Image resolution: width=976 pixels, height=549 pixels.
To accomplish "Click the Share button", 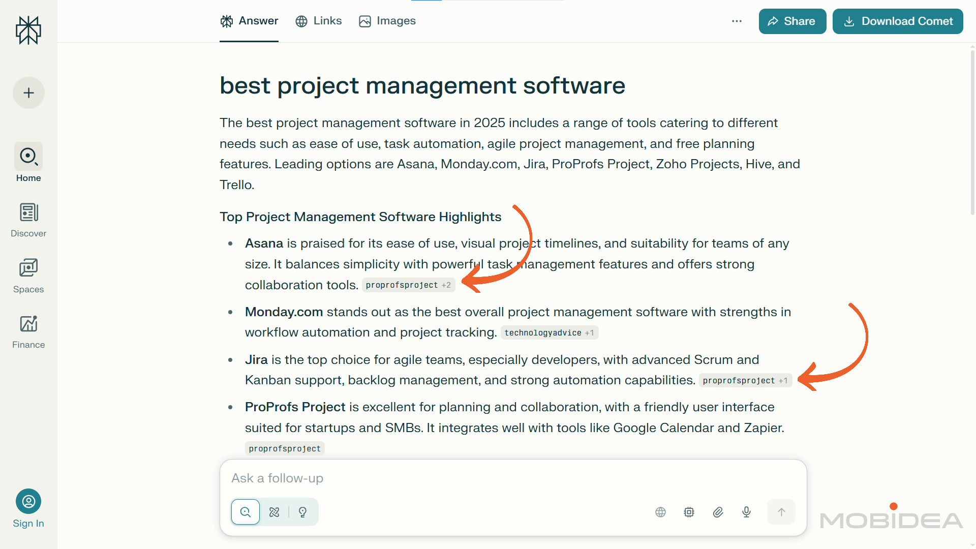I will (792, 21).
